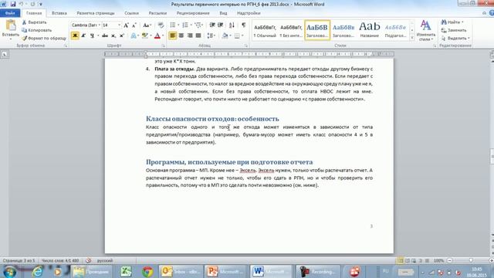Apply the Название style
The height and width of the screenshot is (278, 494).
pyautogui.click(x=369, y=30)
